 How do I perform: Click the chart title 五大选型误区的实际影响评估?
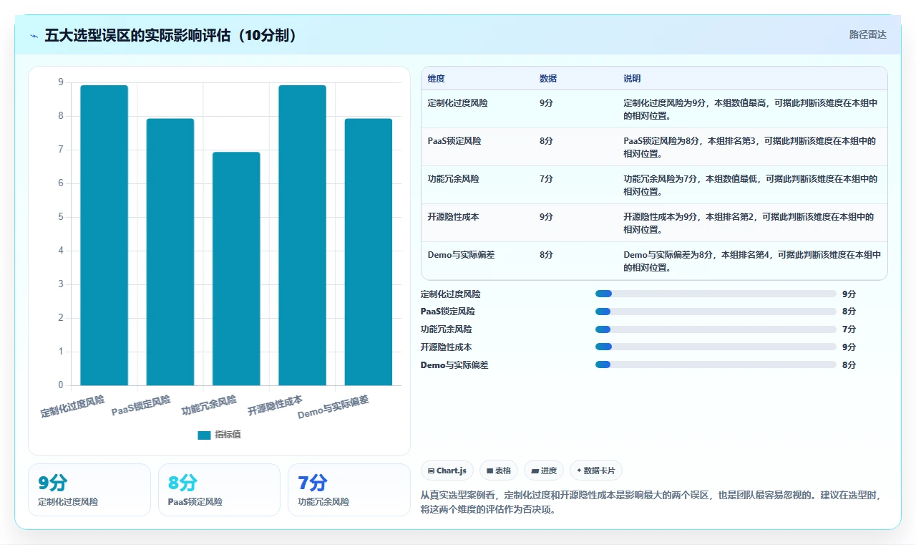(x=171, y=35)
